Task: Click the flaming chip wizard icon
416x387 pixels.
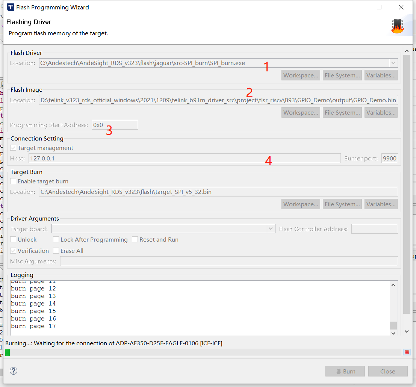Action: (x=398, y=26)
